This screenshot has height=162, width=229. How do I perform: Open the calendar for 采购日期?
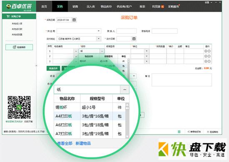point(74,20)
